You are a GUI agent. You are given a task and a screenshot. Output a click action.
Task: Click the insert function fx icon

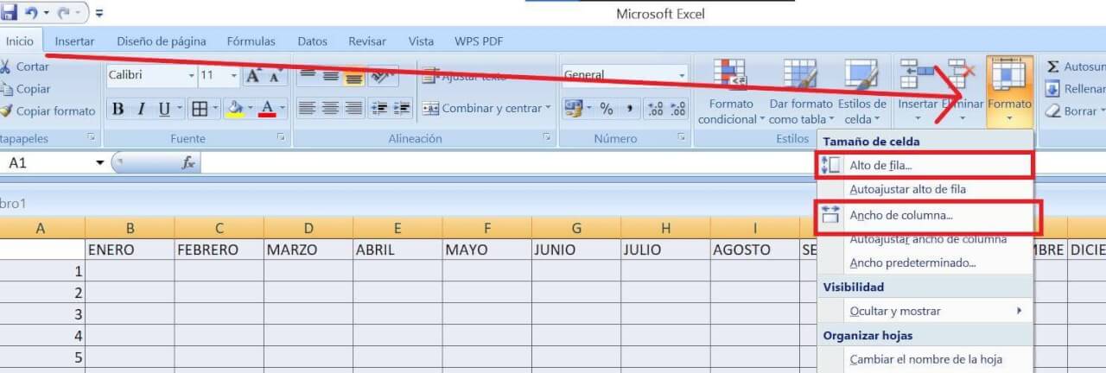tap(188, 162)
